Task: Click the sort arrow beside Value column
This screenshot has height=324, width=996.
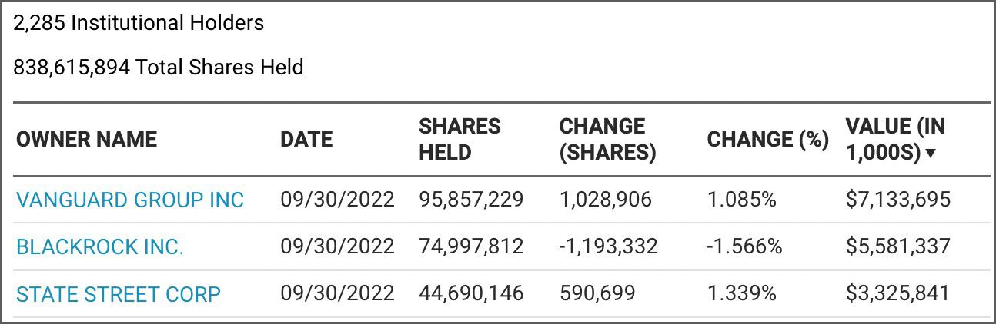Action: 931,154
